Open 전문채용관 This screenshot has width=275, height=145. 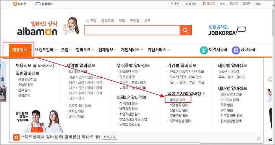pos(127,77)
